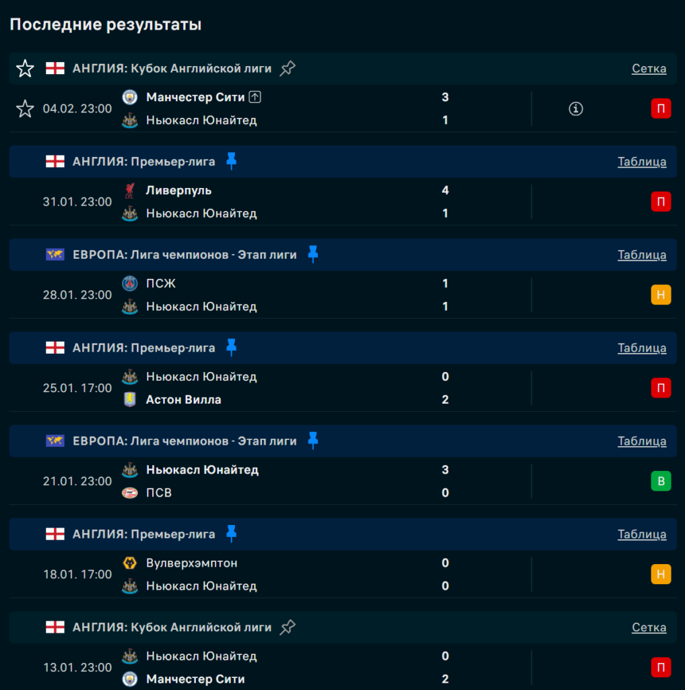The width and height of the screenshot is (685, 690).
Task: Unpin the first Premier League section
Action: tap(232, 161)
